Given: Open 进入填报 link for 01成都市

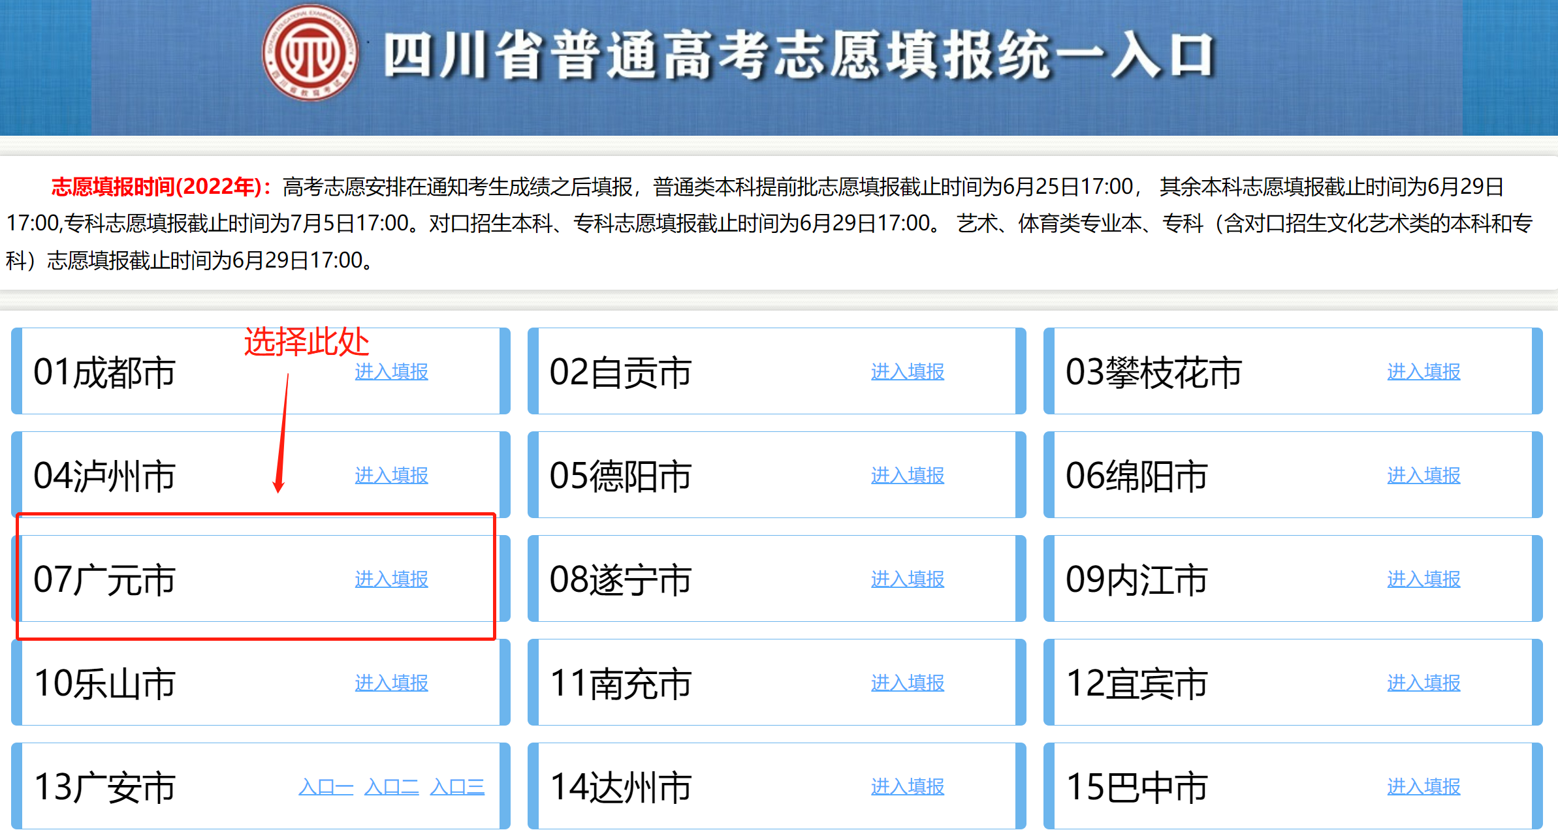Looking at the screenshot, I should pos(391,371).
